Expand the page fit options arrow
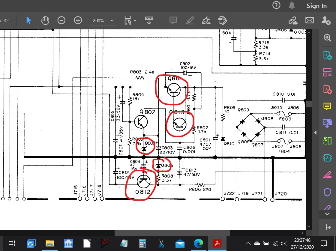Image resolution: width=336 pixels, height=251 pixels. click(135, 21)
